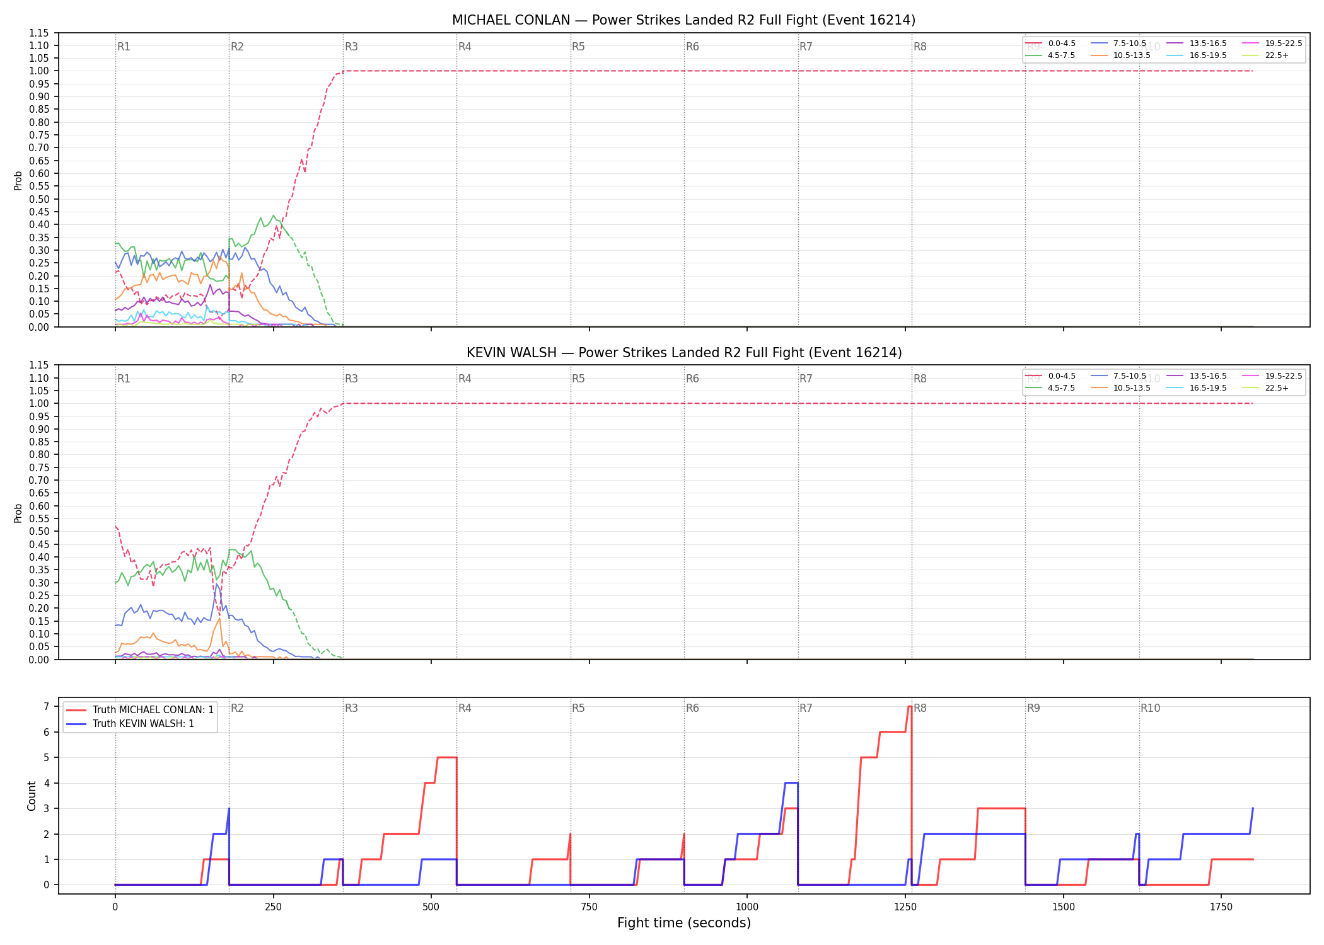Click '16.5-19.5' legend entry in Walsh chart

click(x=1197, y=388)
